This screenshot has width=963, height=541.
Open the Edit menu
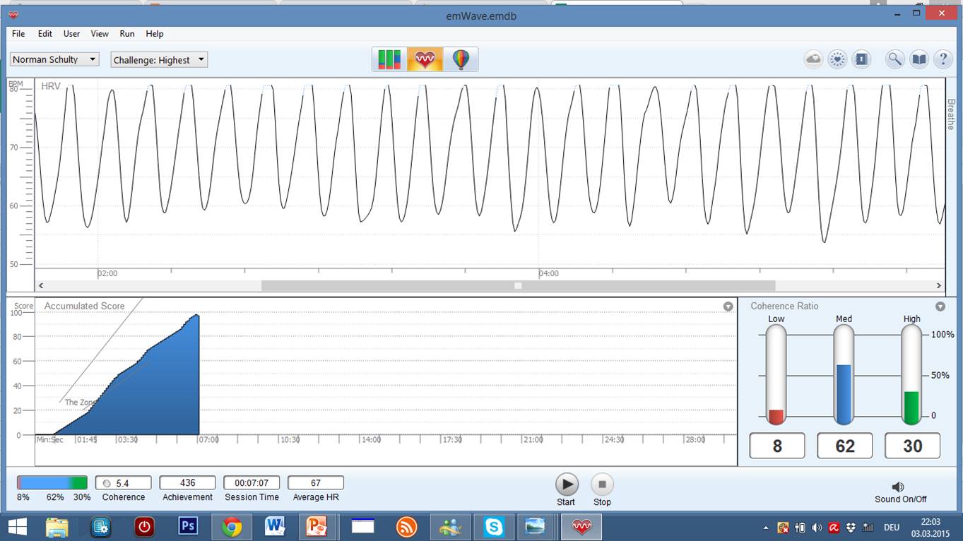(x=45, y=33)
